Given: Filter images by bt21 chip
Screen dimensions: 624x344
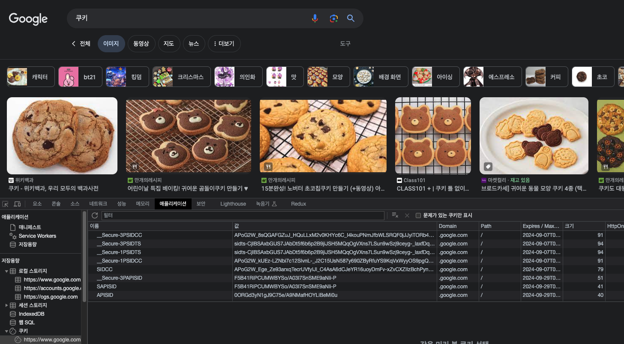Looking at the screenshot, I should pyautogui.click(x=80, y=77).
